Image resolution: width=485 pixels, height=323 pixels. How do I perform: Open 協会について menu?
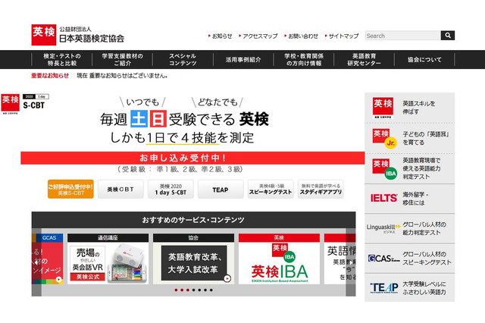point(424,59)
